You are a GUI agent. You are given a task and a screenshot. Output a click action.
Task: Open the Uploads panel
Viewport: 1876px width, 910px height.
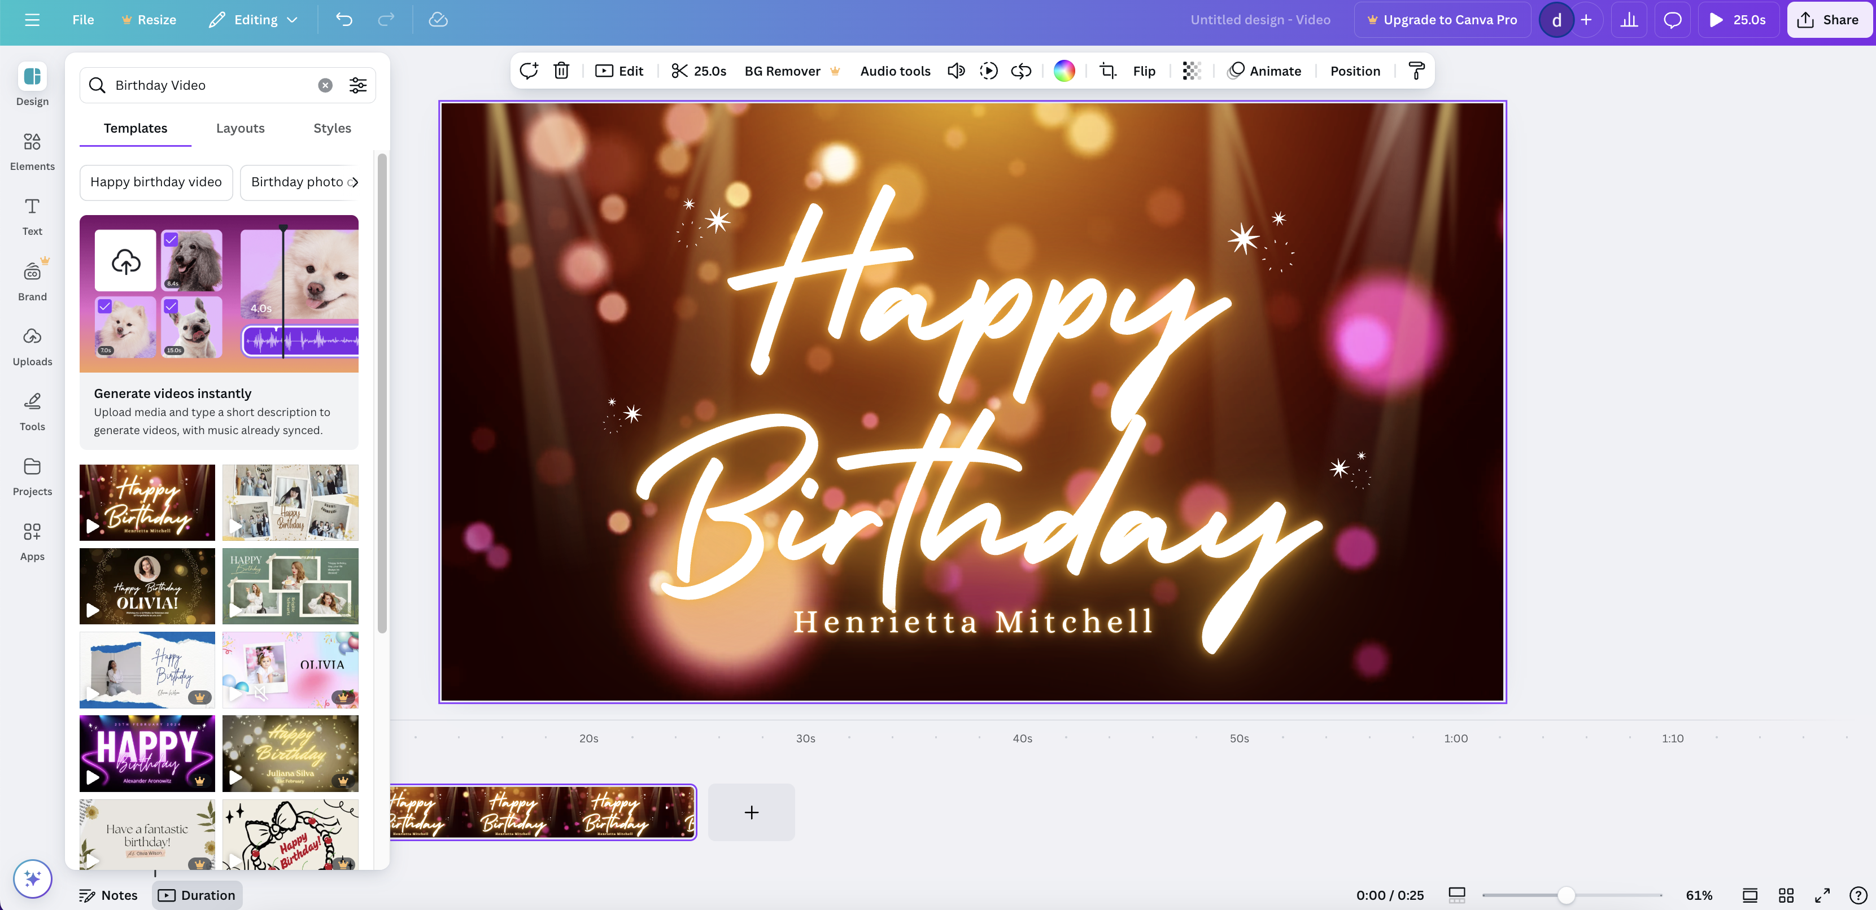31,344
